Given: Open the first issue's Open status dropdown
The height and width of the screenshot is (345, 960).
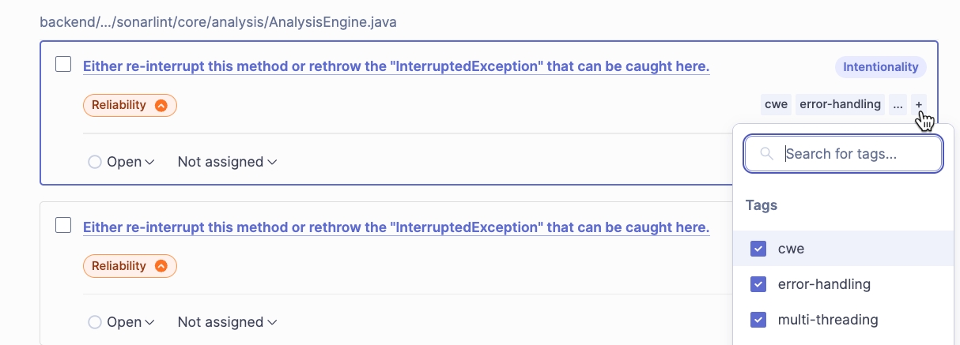Looking at the screenshot, I should (122, 162).
